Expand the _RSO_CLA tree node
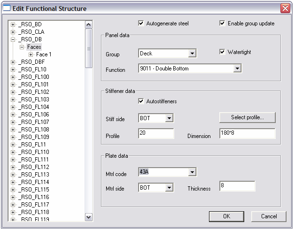Viewport: 294px width, 230px height. point(13,32)
